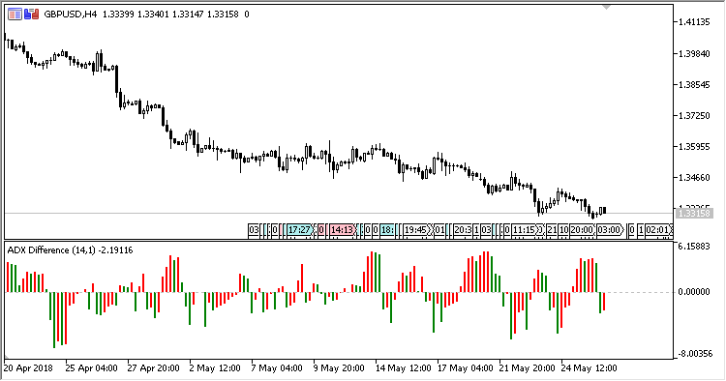Select the 11:15 event label
726x381 pixels.
[524, 230]
